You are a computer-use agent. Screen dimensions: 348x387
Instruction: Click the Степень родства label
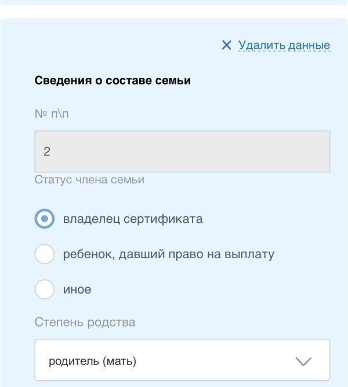[85, 322]
